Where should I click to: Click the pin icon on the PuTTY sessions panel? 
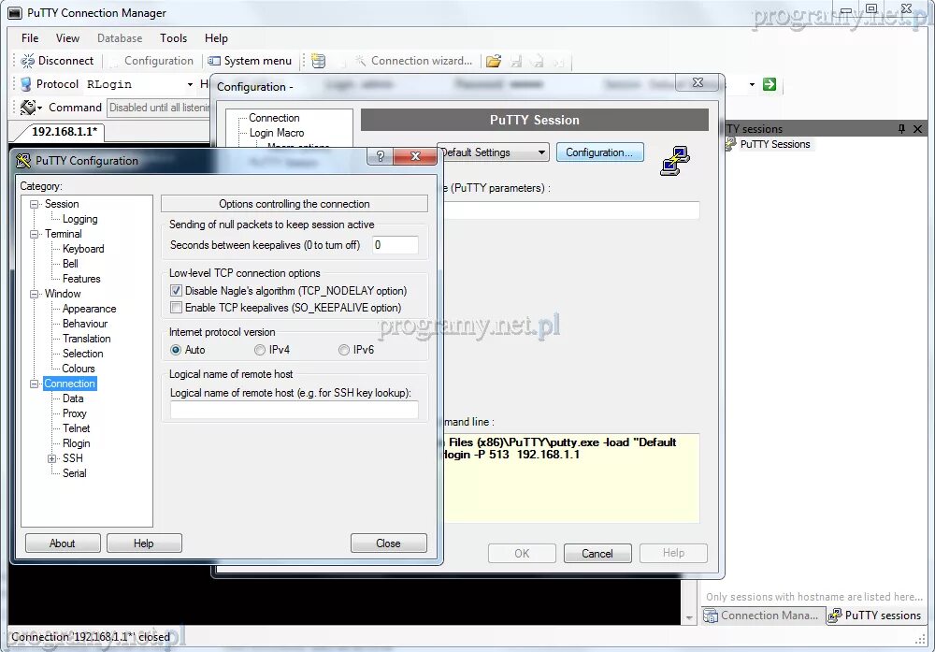pos(900,128)
